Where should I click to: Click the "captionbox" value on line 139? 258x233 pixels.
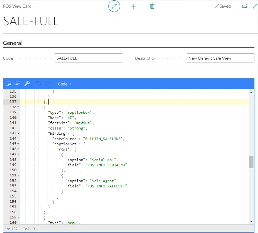79,113
